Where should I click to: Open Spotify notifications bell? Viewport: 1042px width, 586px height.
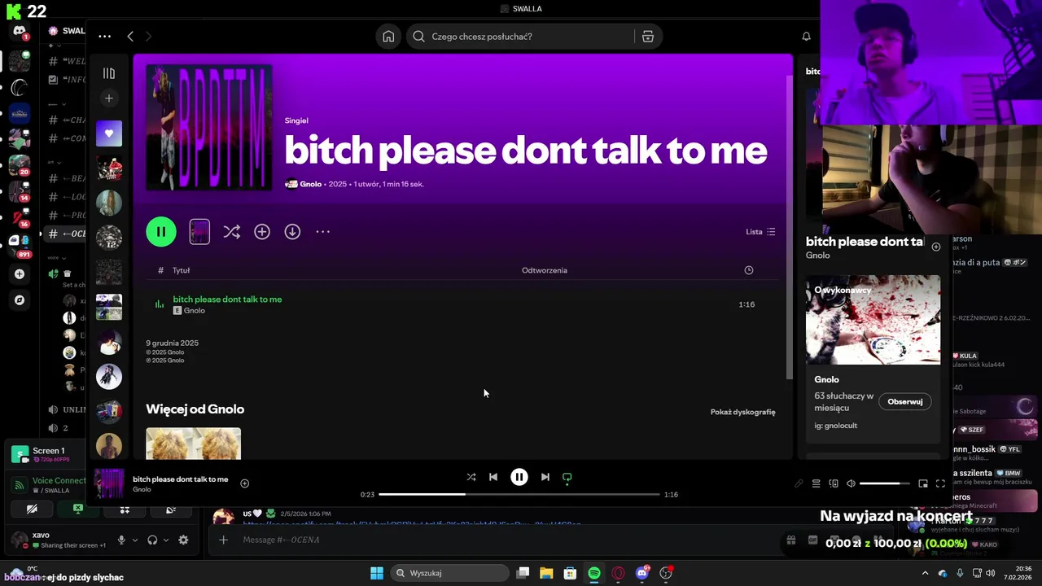coord(806,37)
